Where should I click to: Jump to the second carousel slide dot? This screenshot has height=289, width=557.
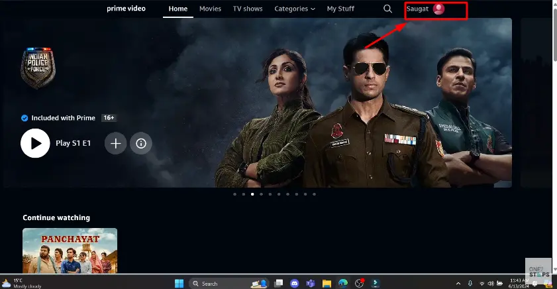[x=244, y=194]
